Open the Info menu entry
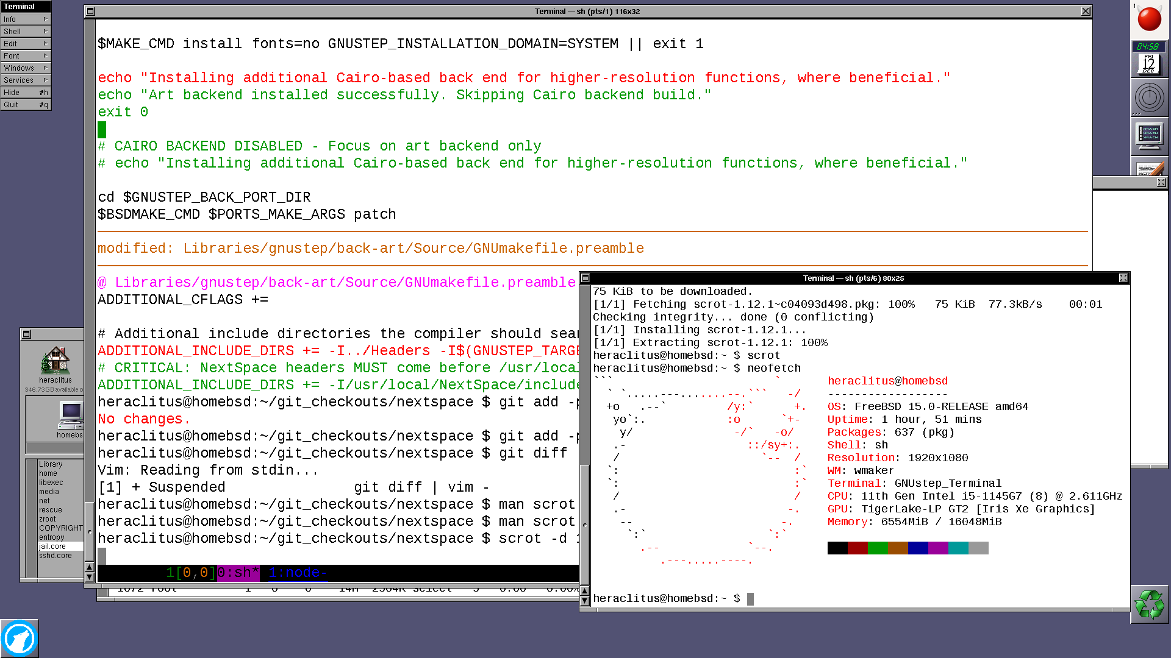The height and width of the screenshot is (658, 1171). click(x=24, y=19)
